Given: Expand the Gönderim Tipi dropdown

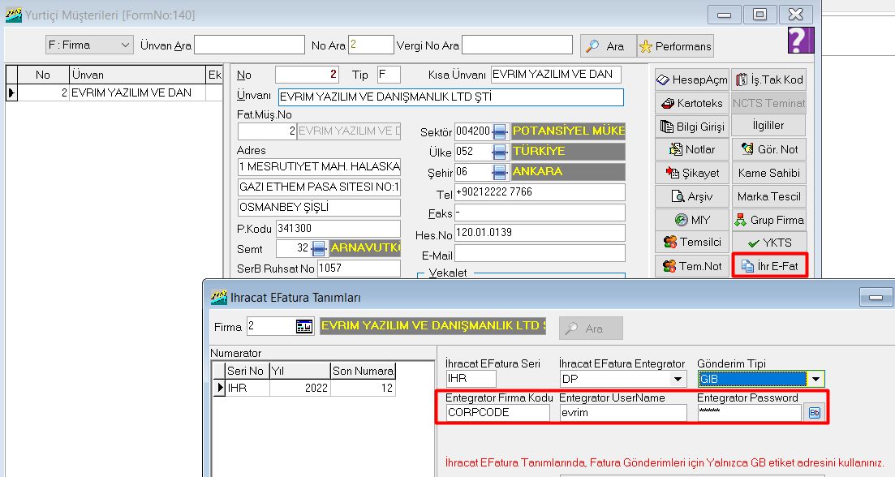Looking at the screenshot, I should tap(816, 379).
